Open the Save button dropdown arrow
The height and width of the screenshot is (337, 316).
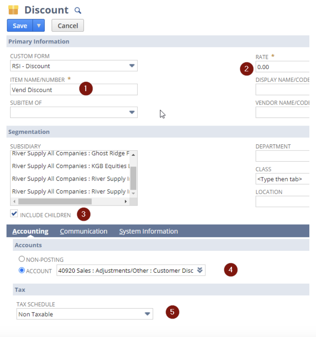[39, 26]
